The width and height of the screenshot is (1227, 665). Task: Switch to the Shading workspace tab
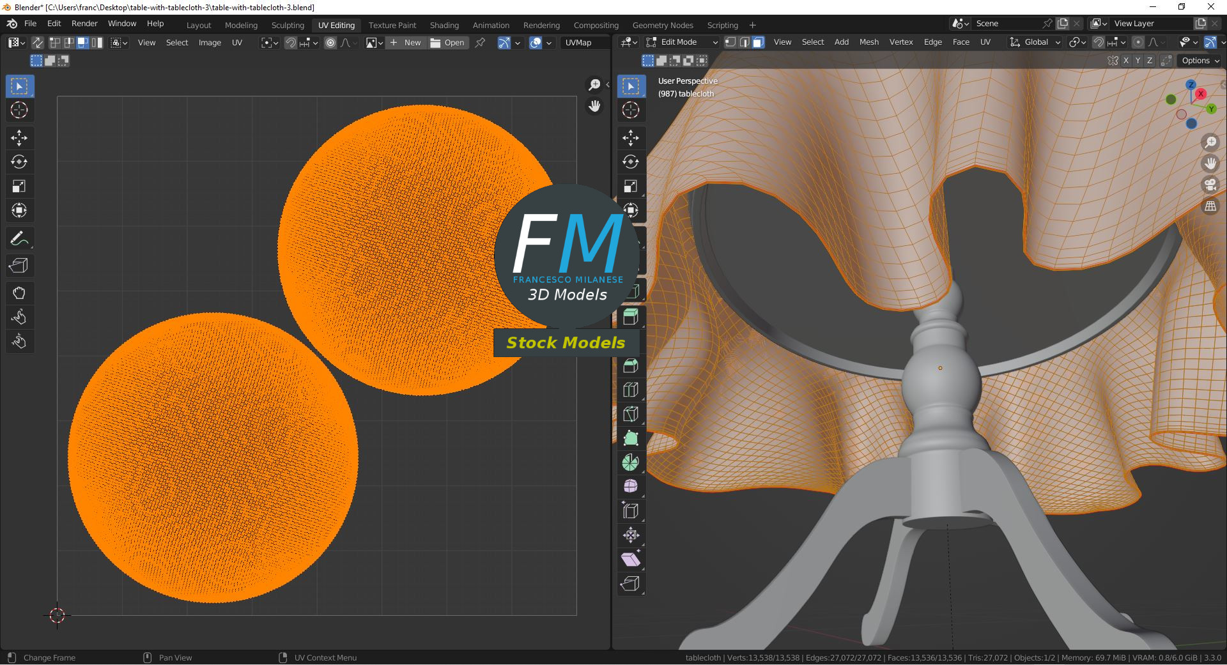444,26
